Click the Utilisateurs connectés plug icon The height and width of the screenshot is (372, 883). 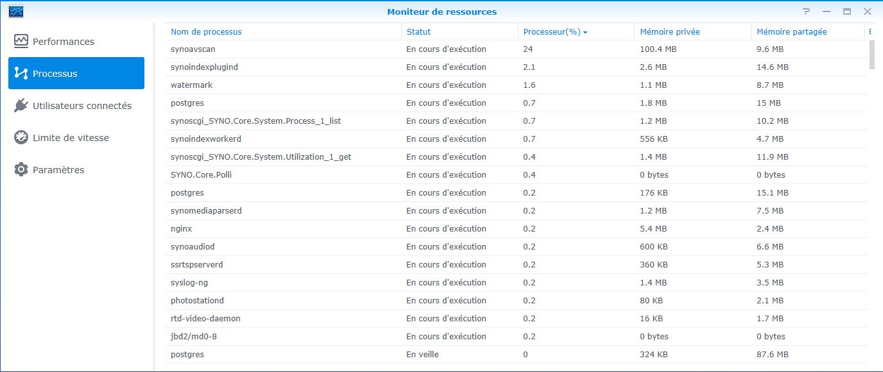pos(21,105)
